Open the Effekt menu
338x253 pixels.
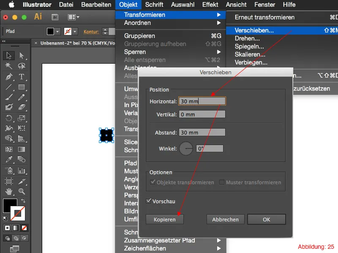[210, 5]
